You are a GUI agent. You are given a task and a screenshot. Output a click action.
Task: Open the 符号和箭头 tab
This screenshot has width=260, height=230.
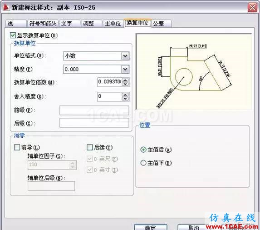click(x=43, y=24)
